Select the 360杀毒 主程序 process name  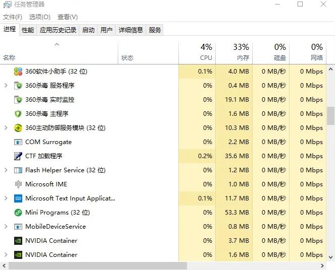coord(47,114)
